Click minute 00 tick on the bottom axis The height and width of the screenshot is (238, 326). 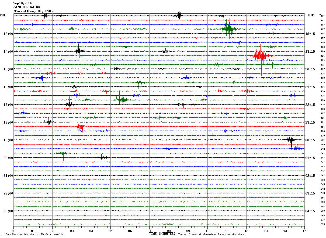click(13, 231)
